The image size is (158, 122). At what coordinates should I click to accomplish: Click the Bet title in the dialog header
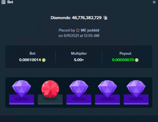(x=10, y=2)
